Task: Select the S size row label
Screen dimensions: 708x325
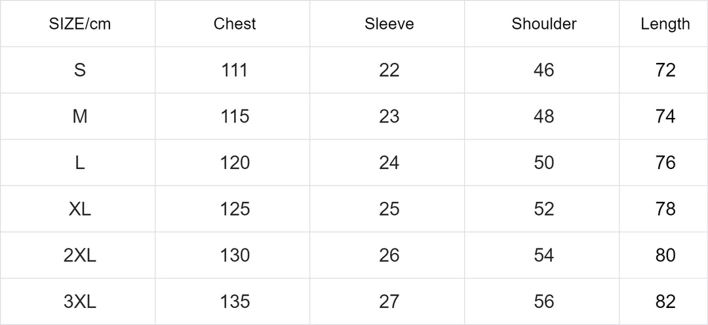Action: coord(79,70)
